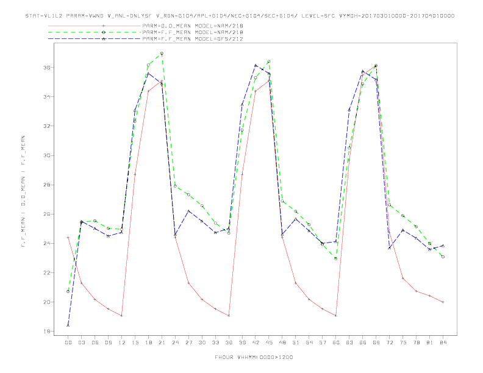
Task: Click the red O.O_MEAN NAM/218 legend label
Action: (x=193, y=26)
